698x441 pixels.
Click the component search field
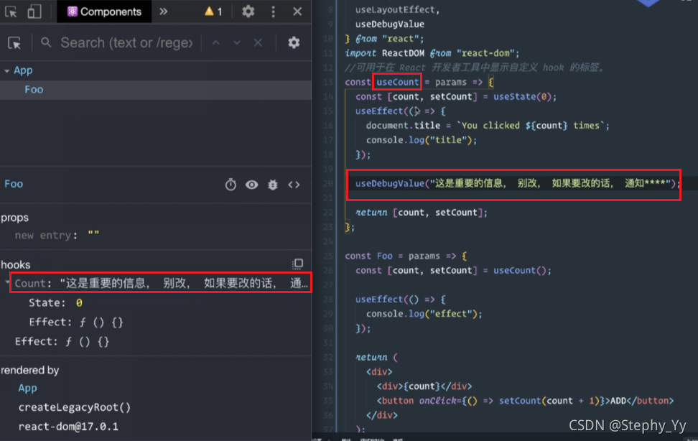tap(126, 43)
